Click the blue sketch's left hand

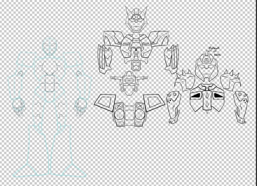click(19, 107)
